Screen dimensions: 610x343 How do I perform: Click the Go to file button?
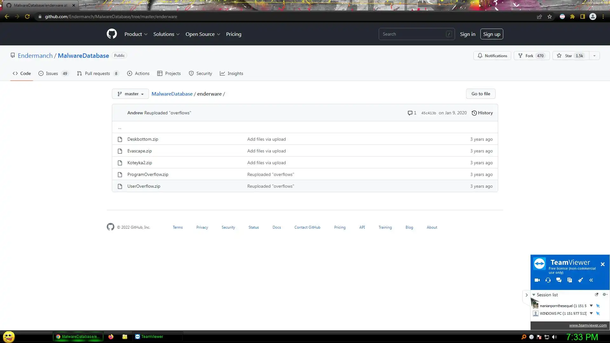(x=480, y=94)
